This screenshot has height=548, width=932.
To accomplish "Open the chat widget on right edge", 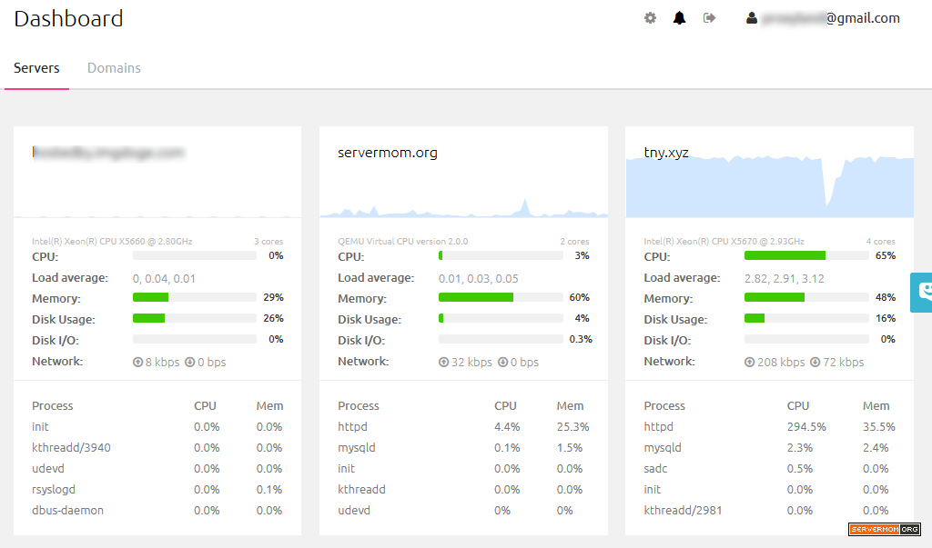I will pyautogui.click(x=921, y=292).
